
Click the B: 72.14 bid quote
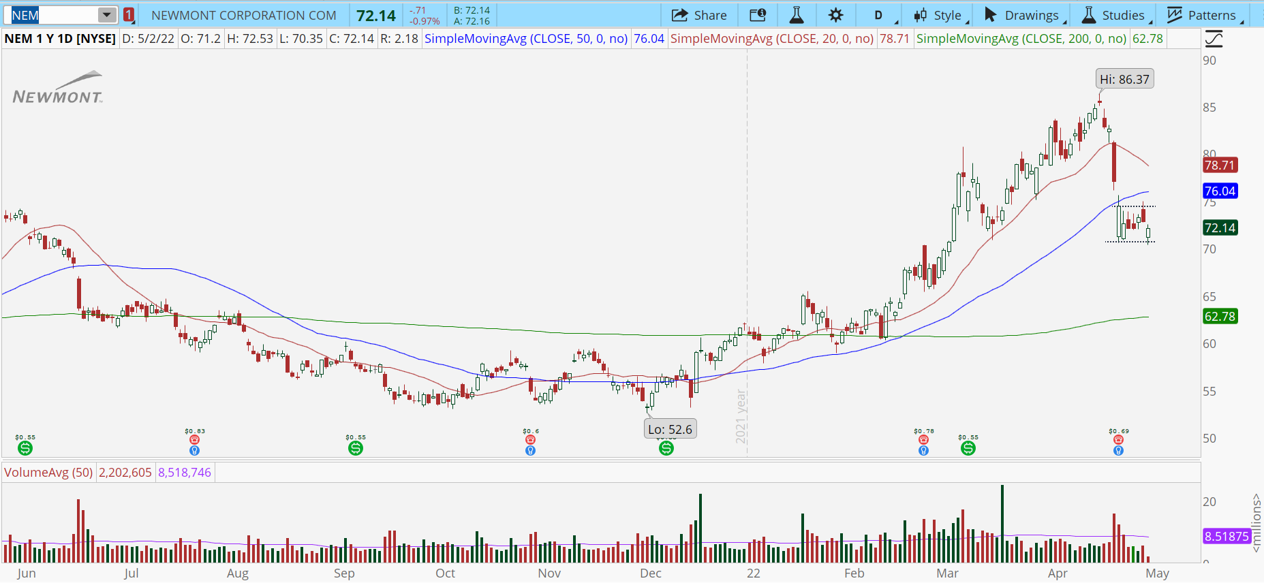coord(472,10)
